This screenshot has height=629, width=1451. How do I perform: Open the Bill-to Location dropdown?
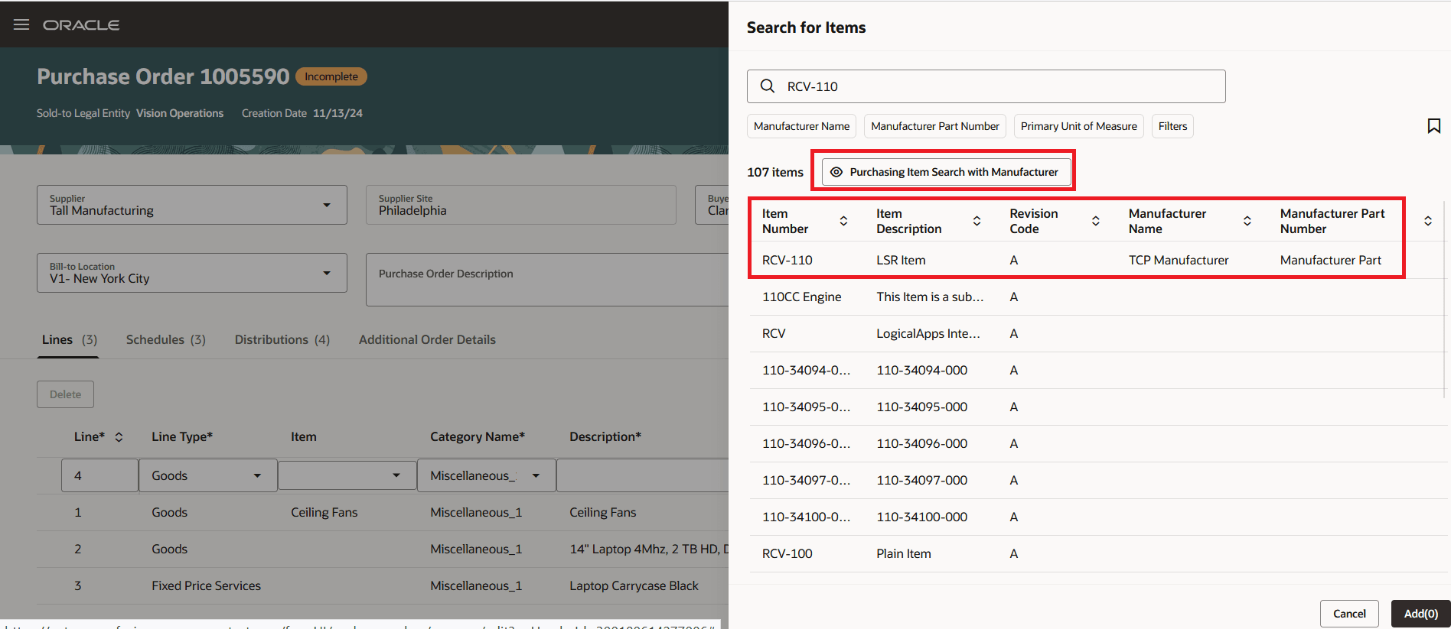coord(327,273)
